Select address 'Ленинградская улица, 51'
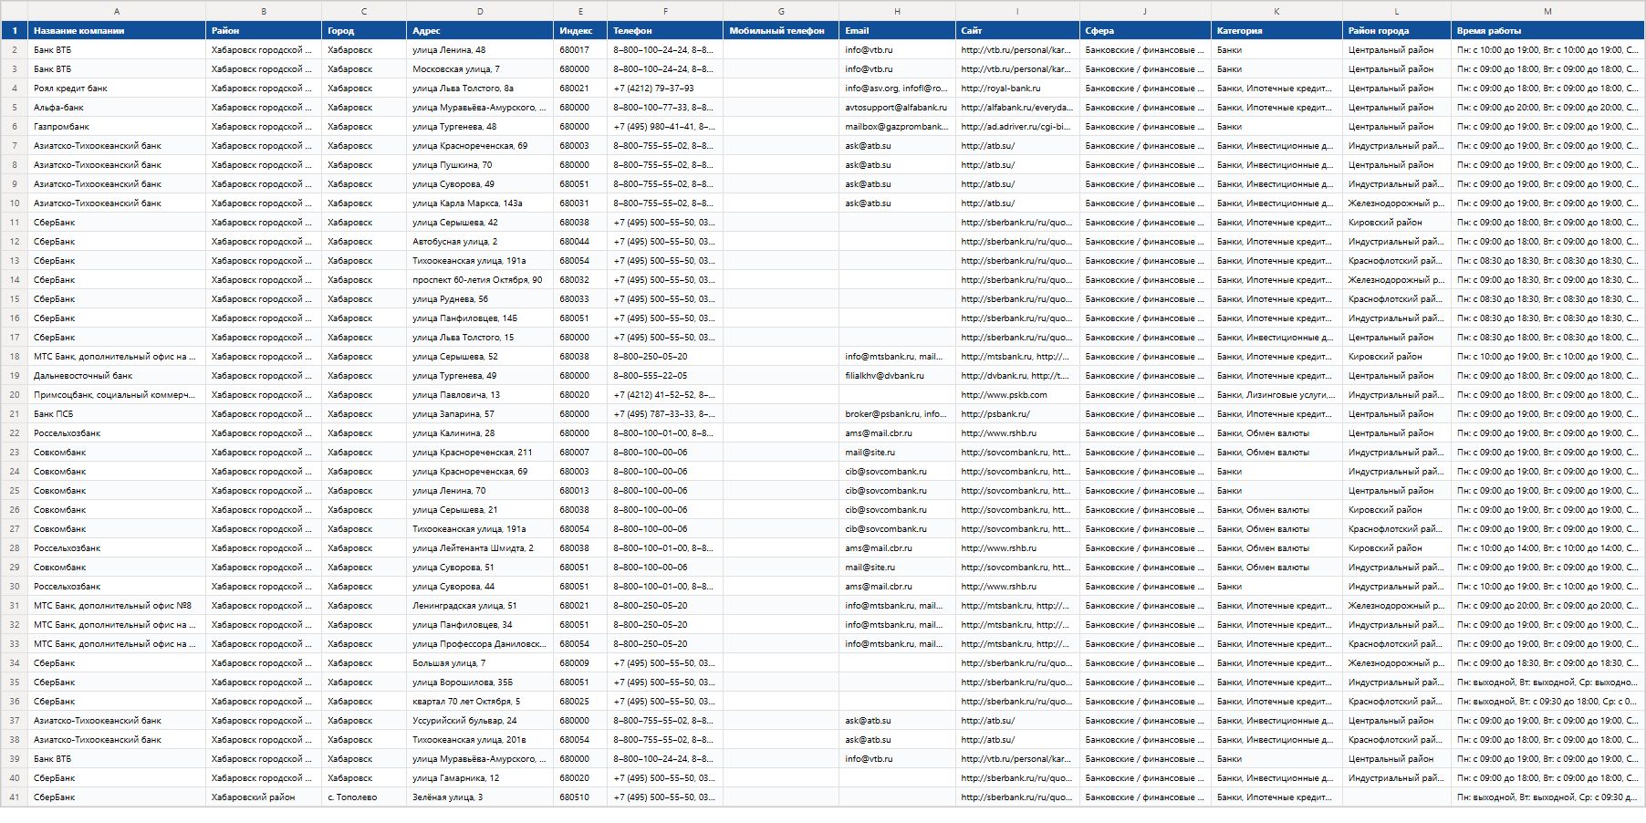 click(480, 606)
